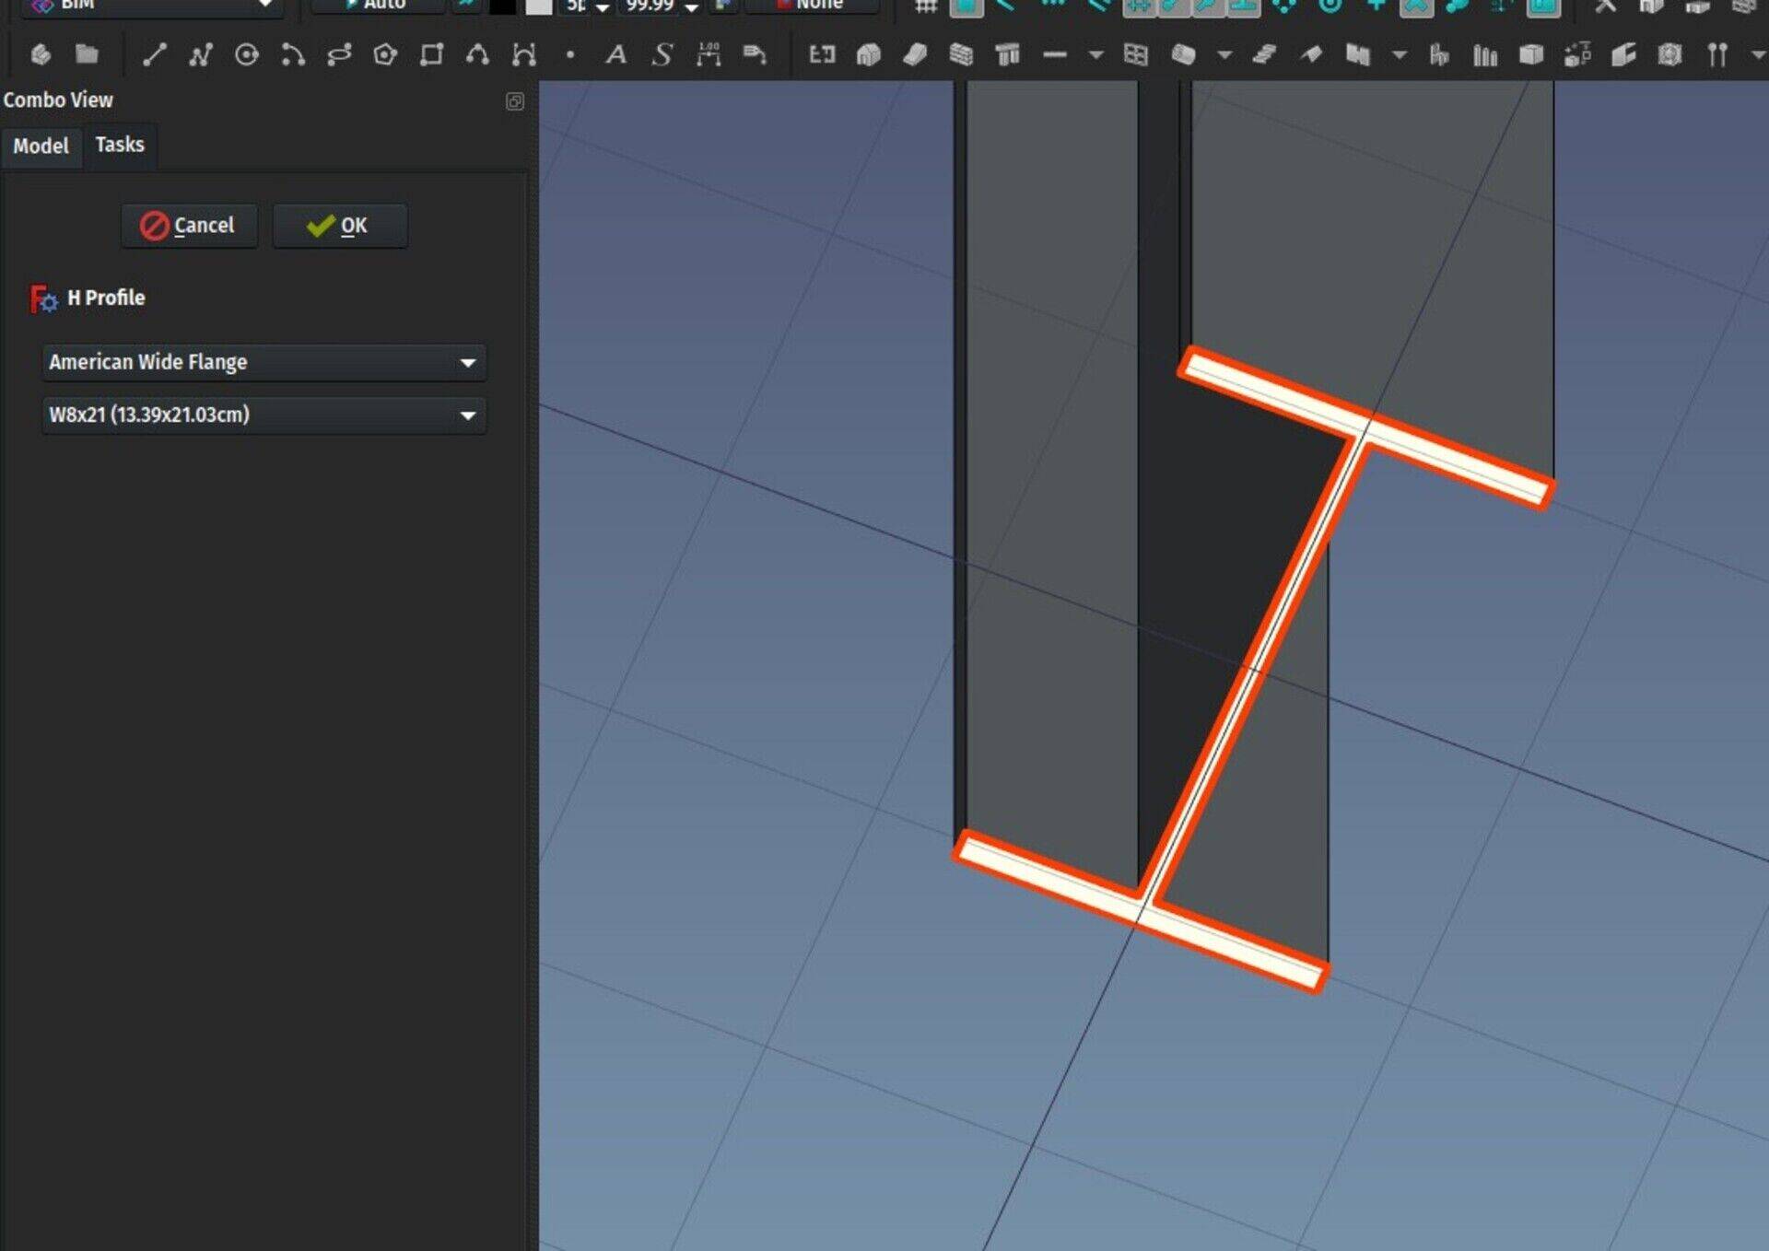The width and height of the screenshot is (1769, 1251).
Task: Switch to the Model tab
Action: pos(41,146)
